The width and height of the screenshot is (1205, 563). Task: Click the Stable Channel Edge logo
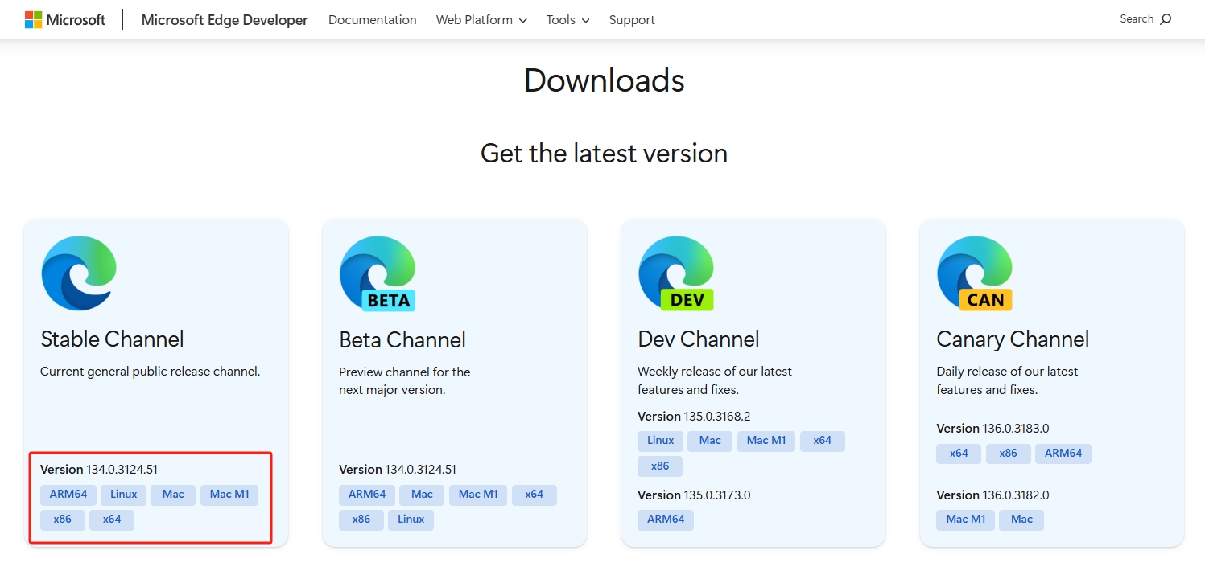click(79, 273)
